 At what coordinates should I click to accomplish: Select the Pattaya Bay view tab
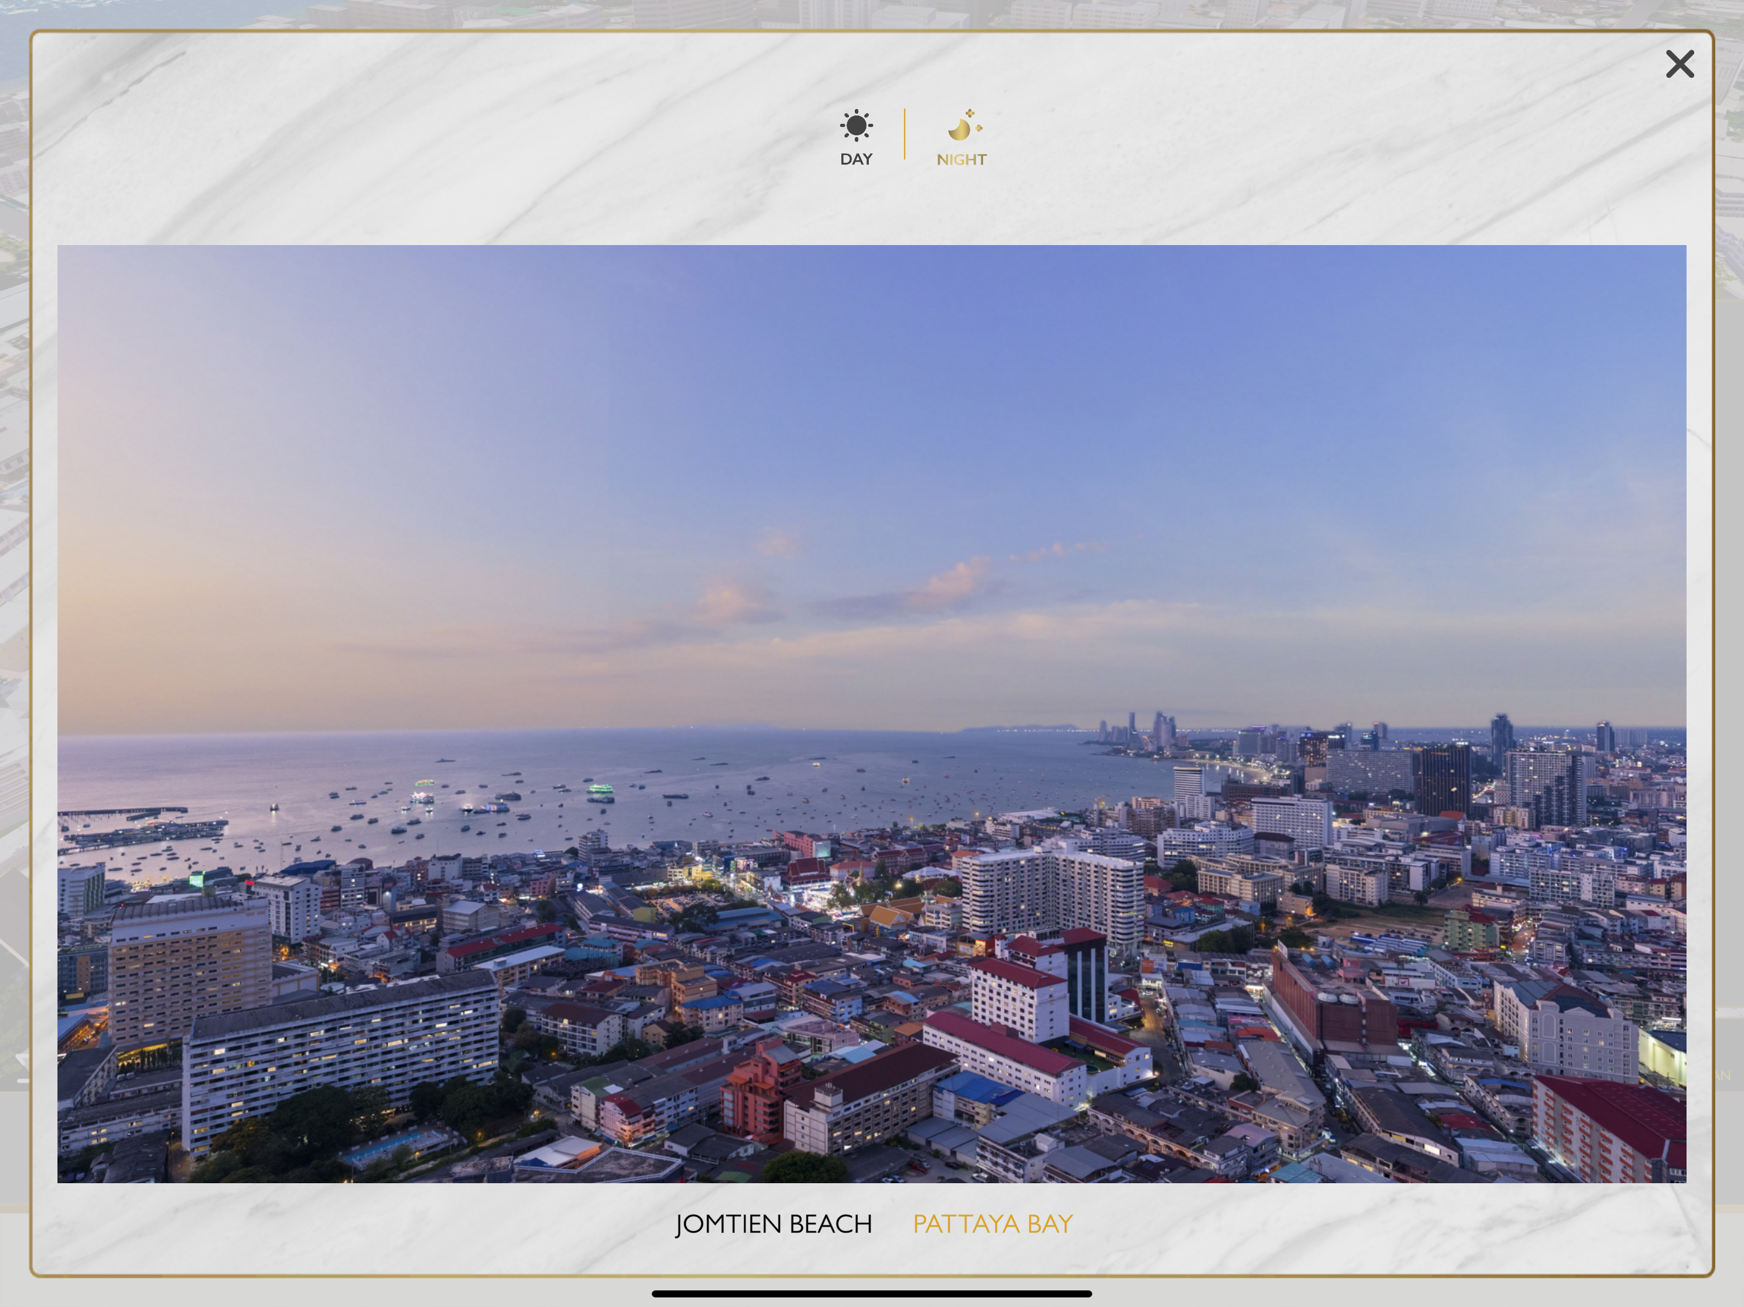[x=993, y=1223]
